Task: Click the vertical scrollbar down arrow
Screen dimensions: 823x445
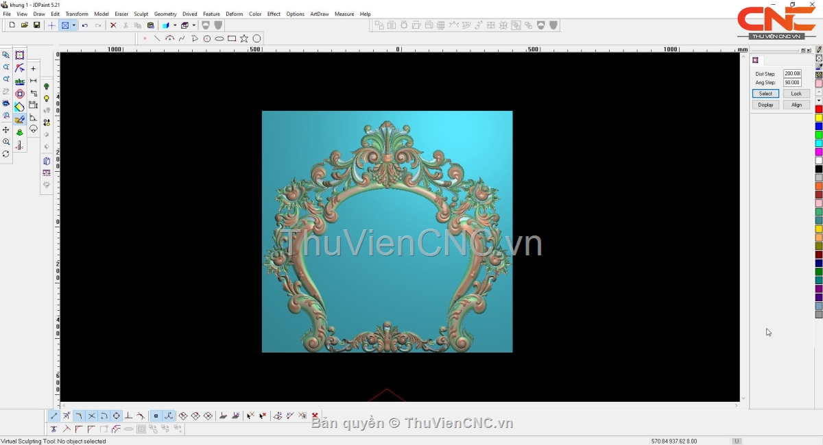Action: [x=743, y=398]
